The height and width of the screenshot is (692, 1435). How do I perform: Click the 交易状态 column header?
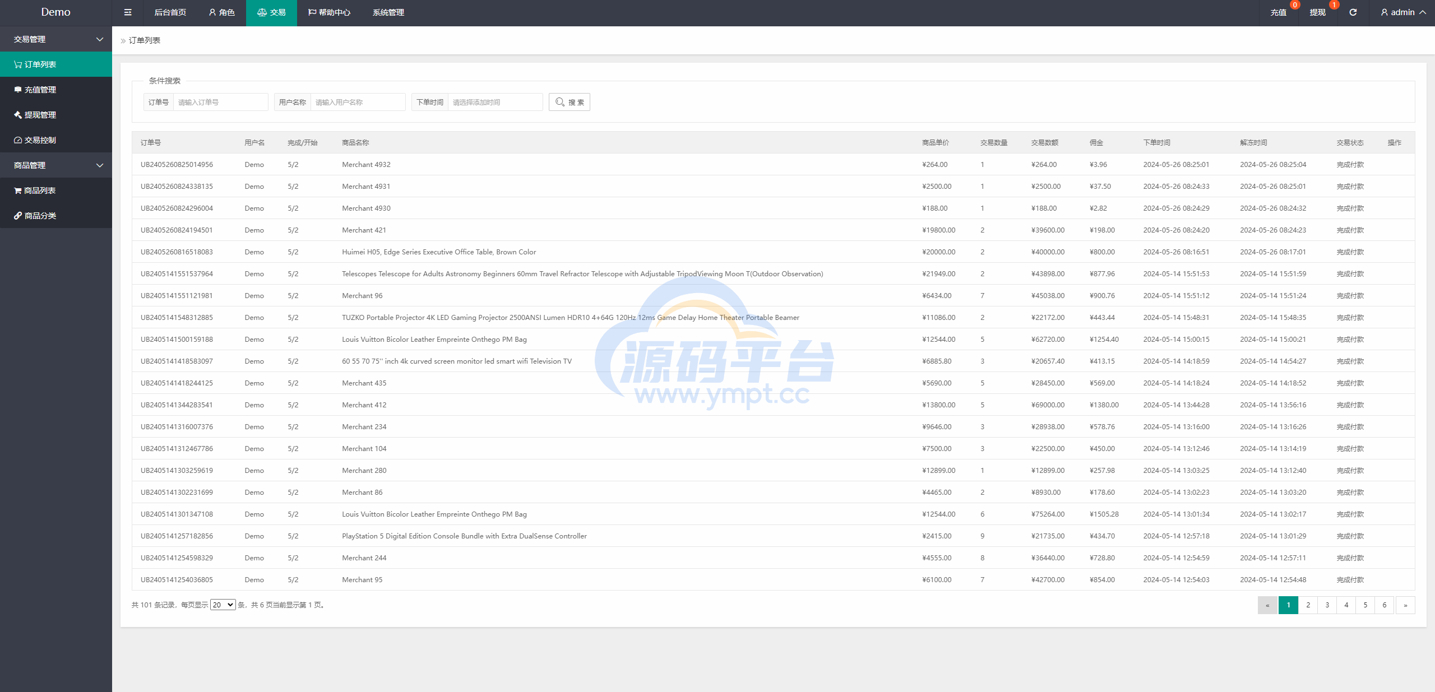coord(1350,143)
